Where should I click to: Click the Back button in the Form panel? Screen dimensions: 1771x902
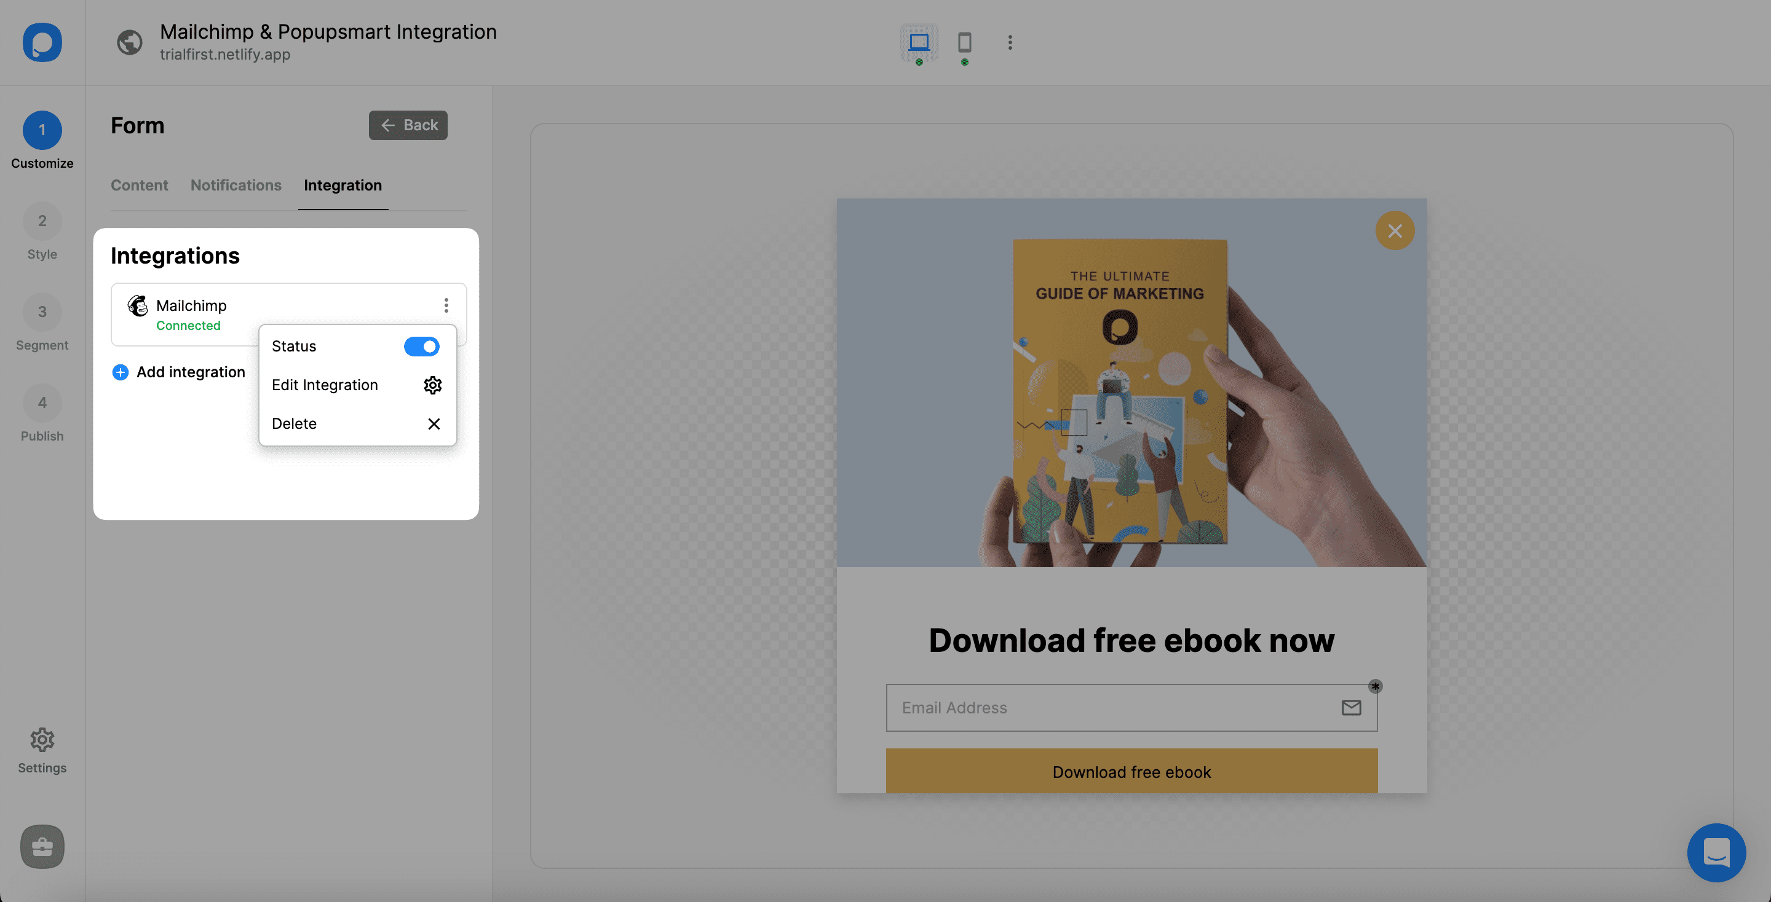tap(408, 125)
